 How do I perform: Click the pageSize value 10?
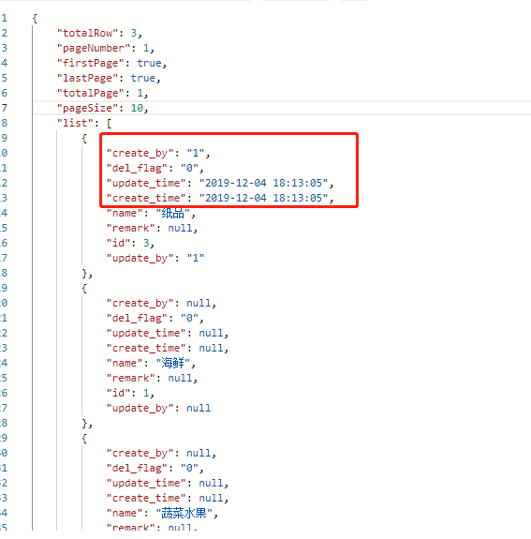coord(137,108)
